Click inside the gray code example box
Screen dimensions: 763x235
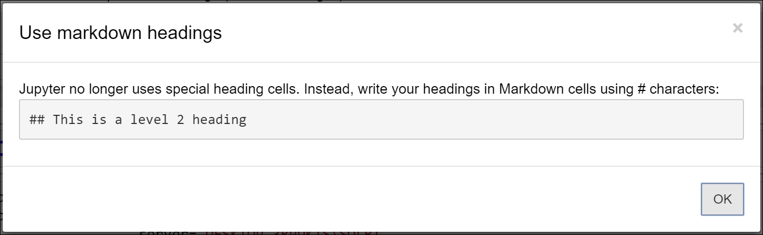click(x=381, y=119)
